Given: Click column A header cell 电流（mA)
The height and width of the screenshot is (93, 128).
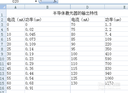Looking at the screenshot, I should 16,19.
